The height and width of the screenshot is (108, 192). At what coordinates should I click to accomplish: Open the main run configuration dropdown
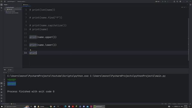point(158,1)
